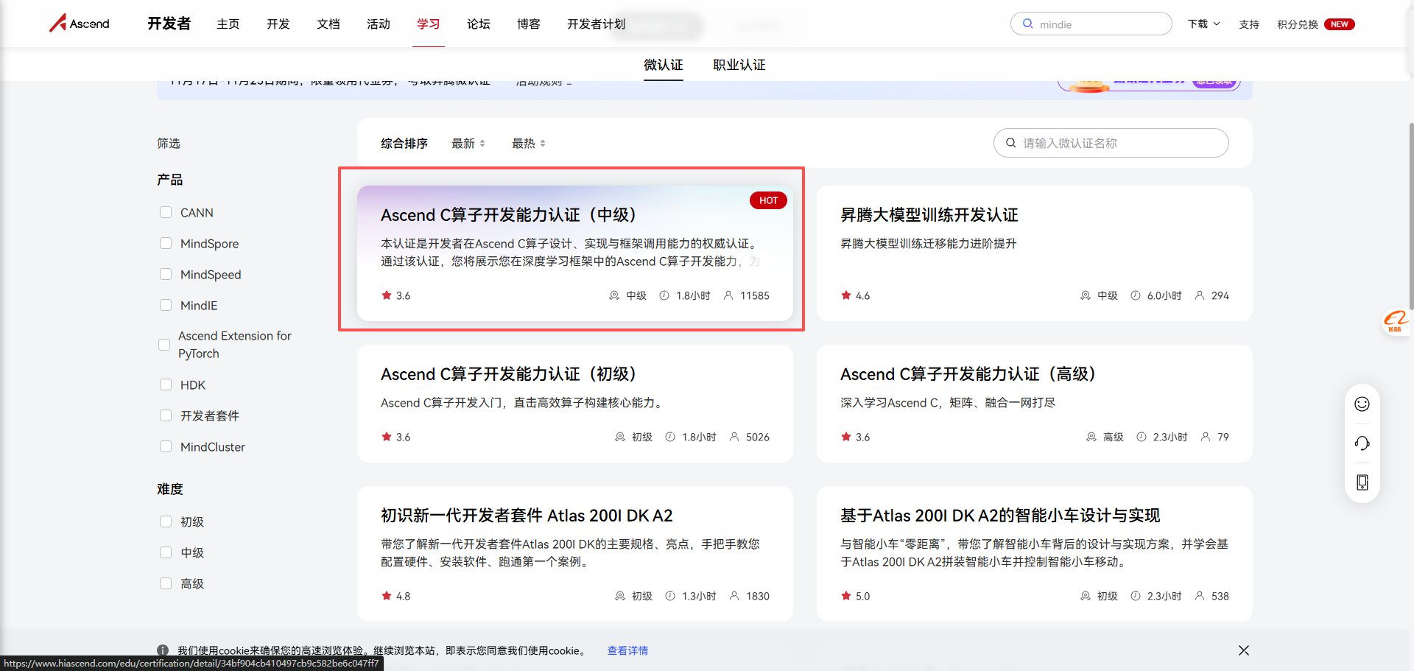This screenshot has width=1414, height=671.
Task: Click the clock icon beside 1.3小时
Action: pyautogui.click(x=670, y=596)
